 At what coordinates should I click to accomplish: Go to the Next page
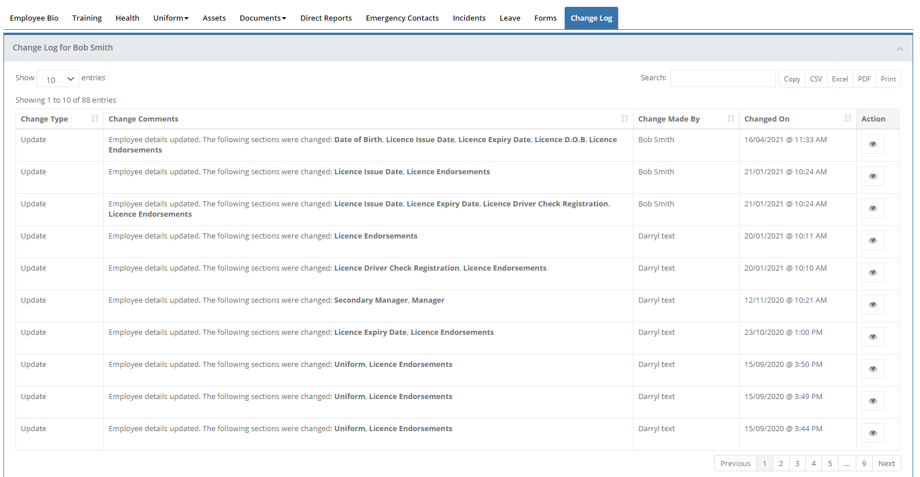tap(886, 463)
